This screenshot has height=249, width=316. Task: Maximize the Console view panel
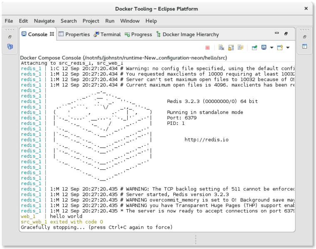286,34
